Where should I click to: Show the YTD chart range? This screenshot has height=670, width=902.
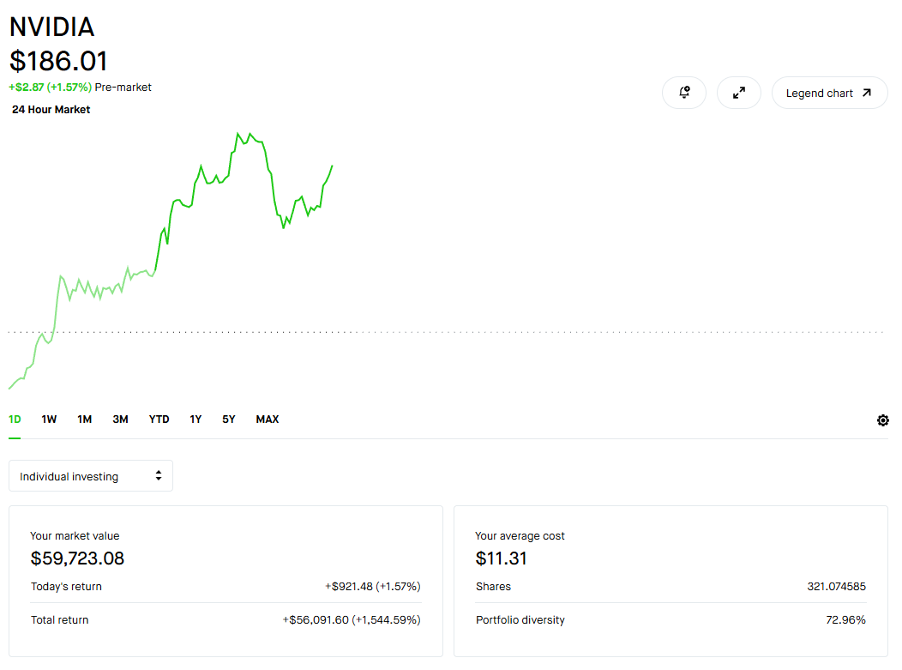[x=159, y=419]
